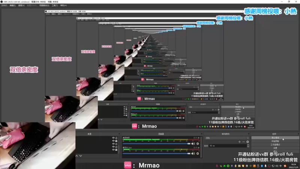Open the 帮助(H) menu
This screenshot has width=300, height=169.
tap(63, 6)
